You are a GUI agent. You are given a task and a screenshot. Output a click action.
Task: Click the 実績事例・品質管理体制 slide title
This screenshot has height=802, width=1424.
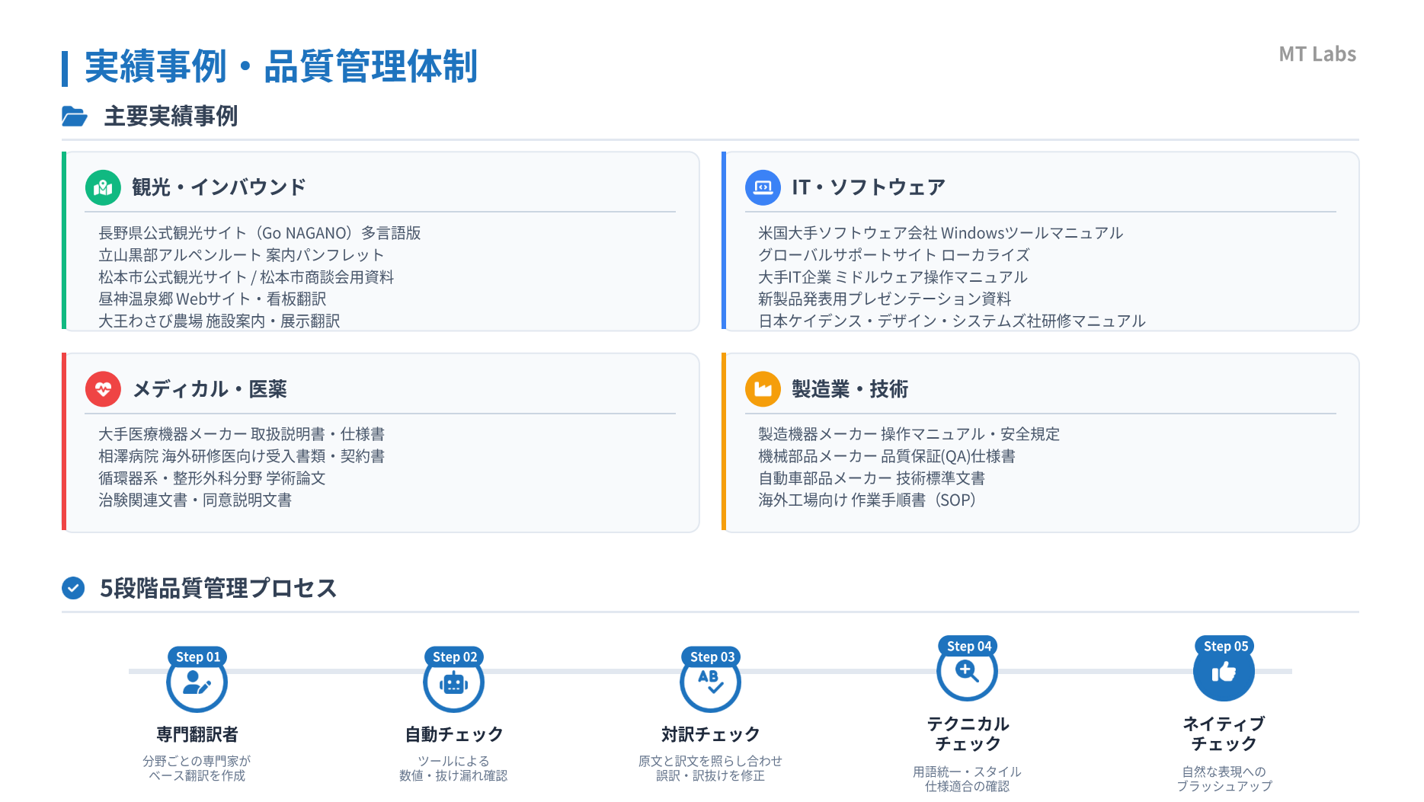coord(280,67)
